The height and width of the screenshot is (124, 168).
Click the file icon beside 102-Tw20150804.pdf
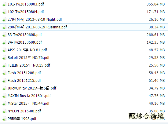[4, 12]
